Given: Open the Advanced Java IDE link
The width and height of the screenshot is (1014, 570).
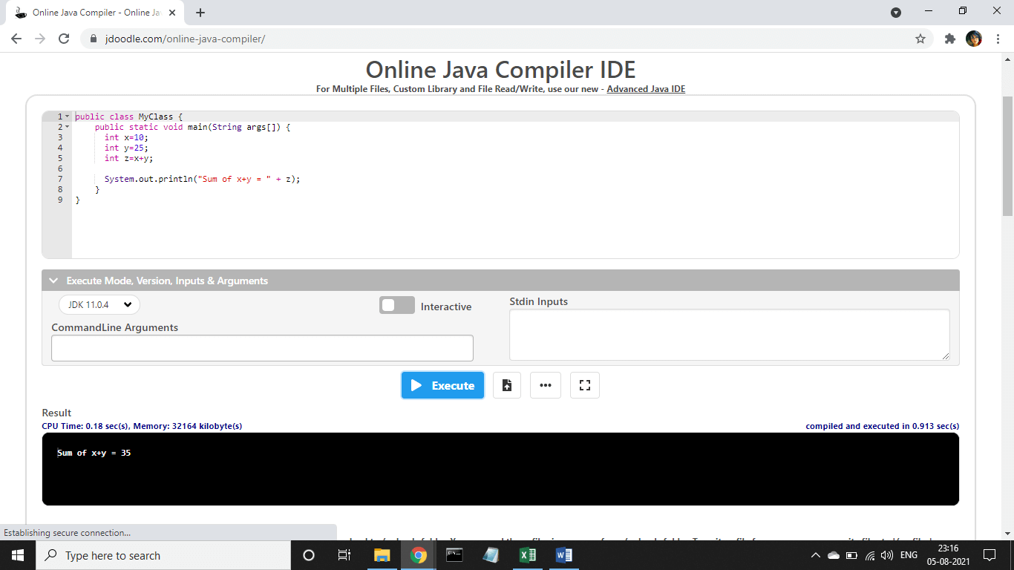Looking at the screenshot, I should pyautogui.click(x=646, y=89).
